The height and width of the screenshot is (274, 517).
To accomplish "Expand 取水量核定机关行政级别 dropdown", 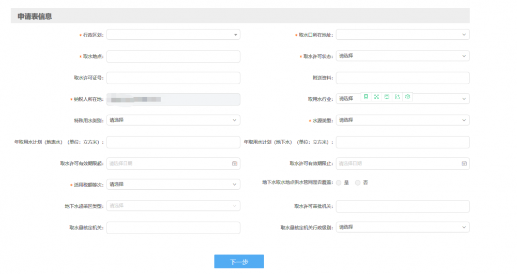I will [x=402, y=227].
